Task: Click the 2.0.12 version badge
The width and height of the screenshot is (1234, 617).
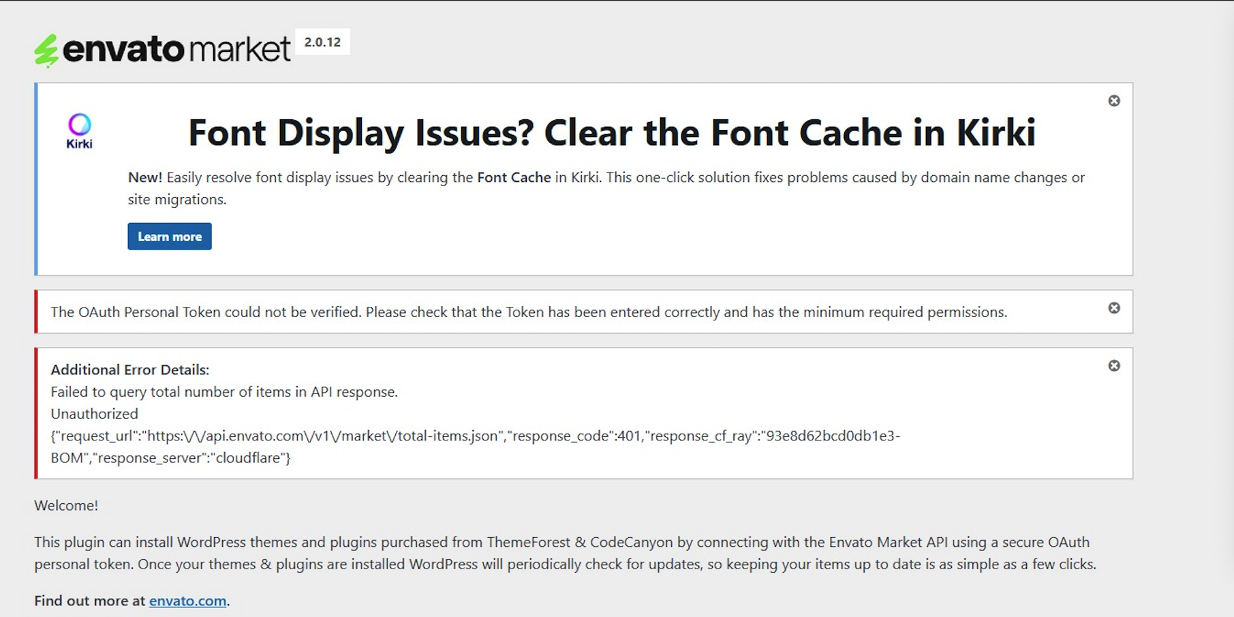Action: point(322,42)
